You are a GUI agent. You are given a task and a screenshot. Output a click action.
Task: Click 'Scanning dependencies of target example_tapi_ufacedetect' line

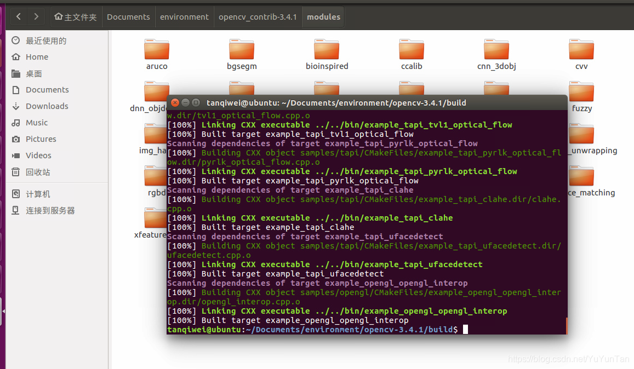(x=305, y=237)
